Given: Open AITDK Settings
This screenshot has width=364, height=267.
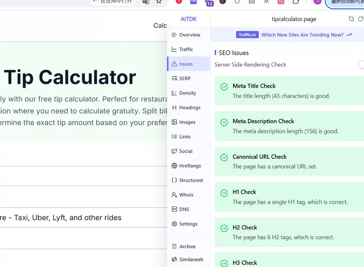Looking at the screenshot, I should coord(188,224).
